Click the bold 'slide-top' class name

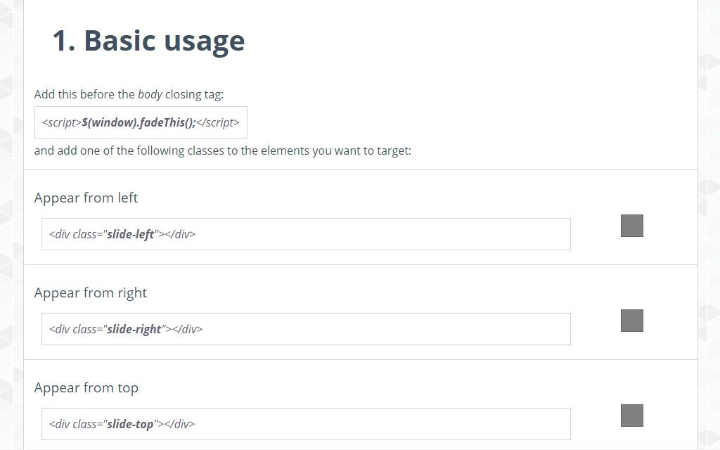[x=130, y=424]
